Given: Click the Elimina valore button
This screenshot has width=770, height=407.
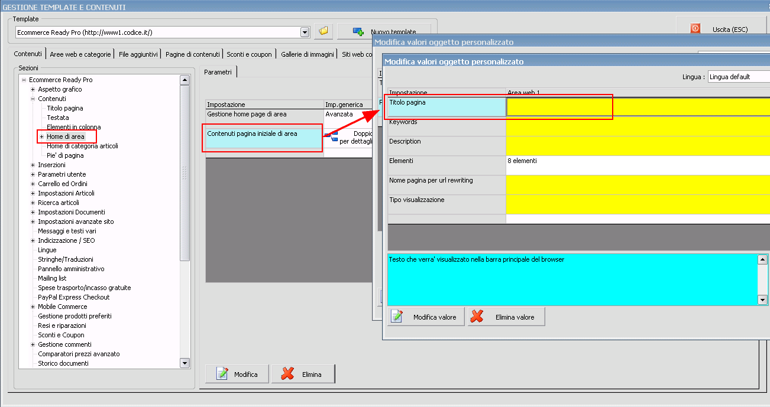Looking at the screenshot, I should pos(506,317).
